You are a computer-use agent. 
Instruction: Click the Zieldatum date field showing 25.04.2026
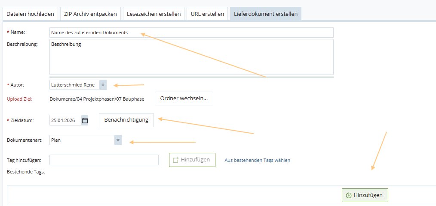point(66,120)
